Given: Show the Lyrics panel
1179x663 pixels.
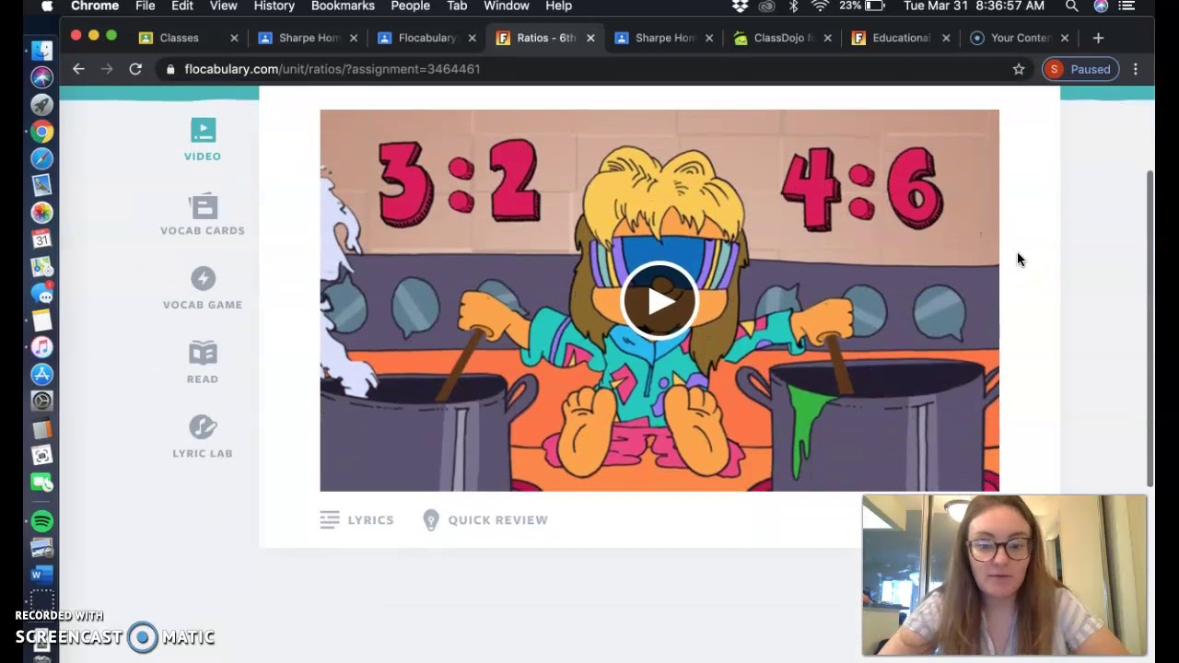Looking at the screenshot, I should point(357,520).
